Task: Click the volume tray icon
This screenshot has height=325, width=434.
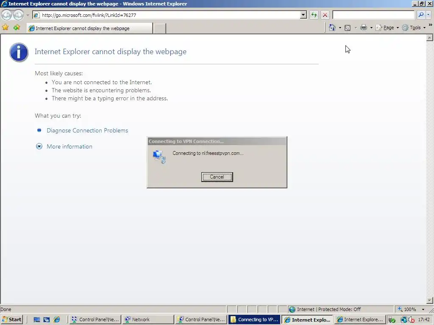Action: point(412,320)
